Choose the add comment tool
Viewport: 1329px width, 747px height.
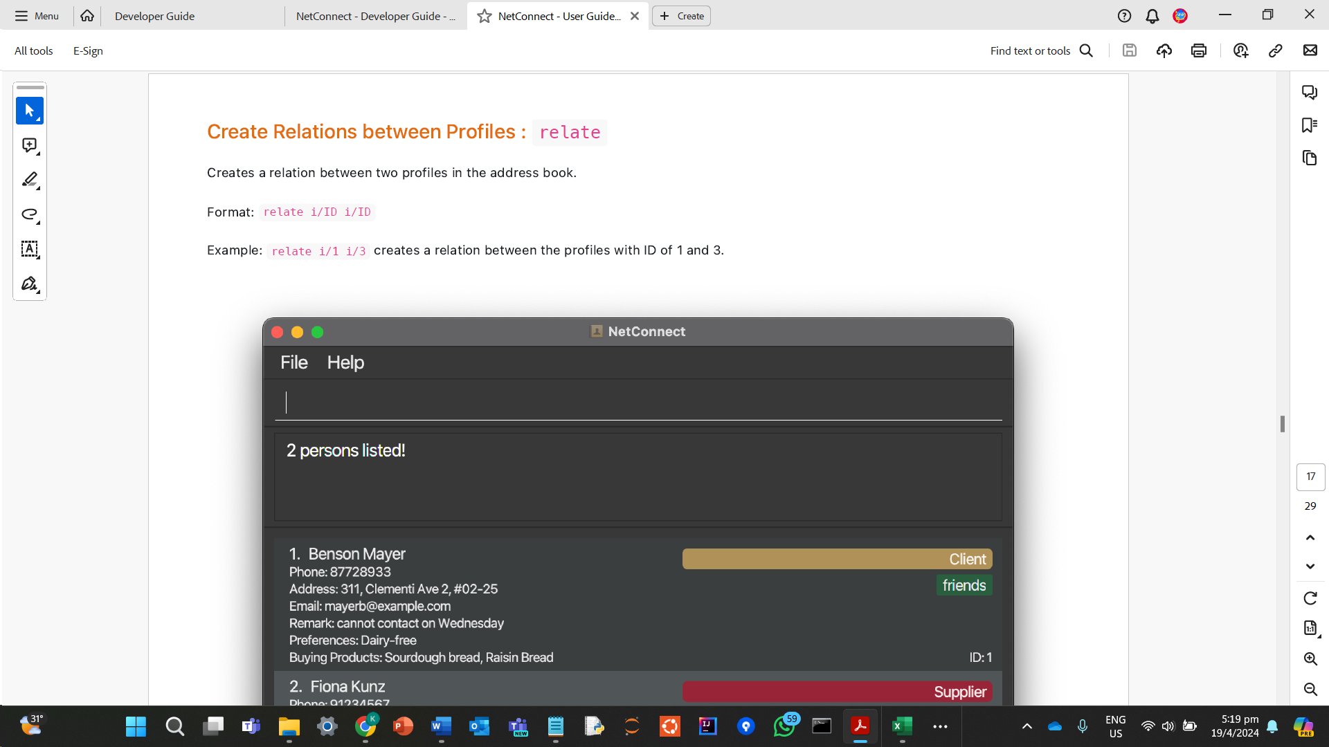pyautogui.click(x=29, y=145)
